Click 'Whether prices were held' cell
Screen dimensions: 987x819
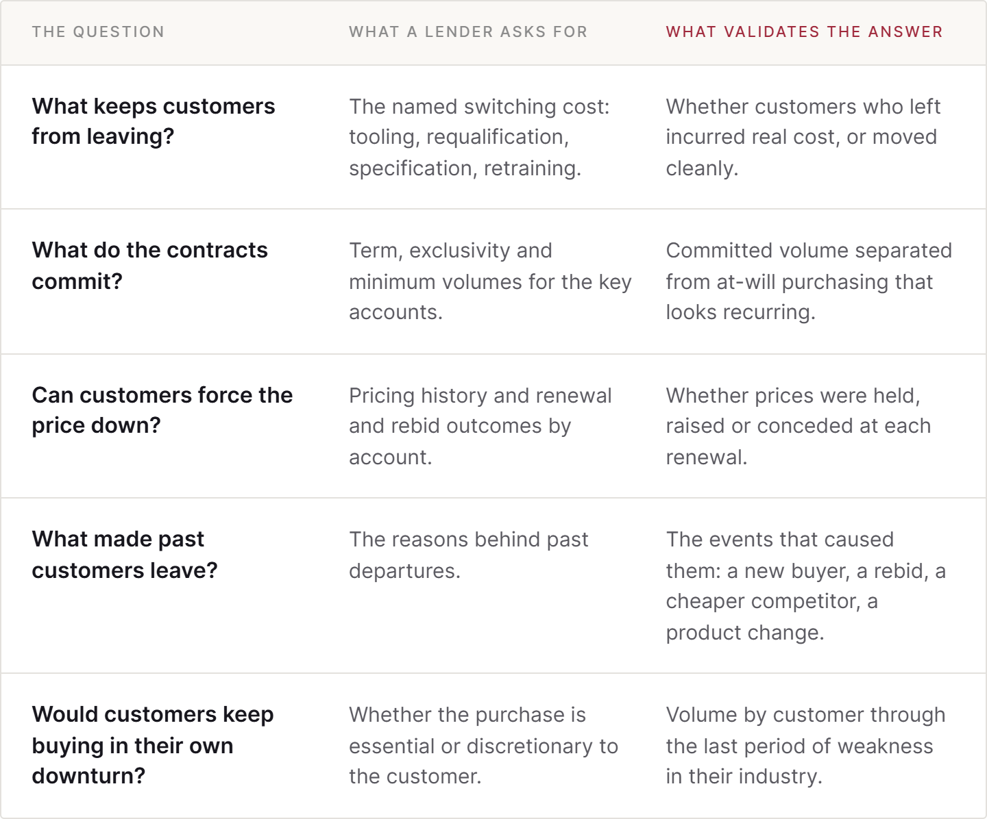[799, 426]
